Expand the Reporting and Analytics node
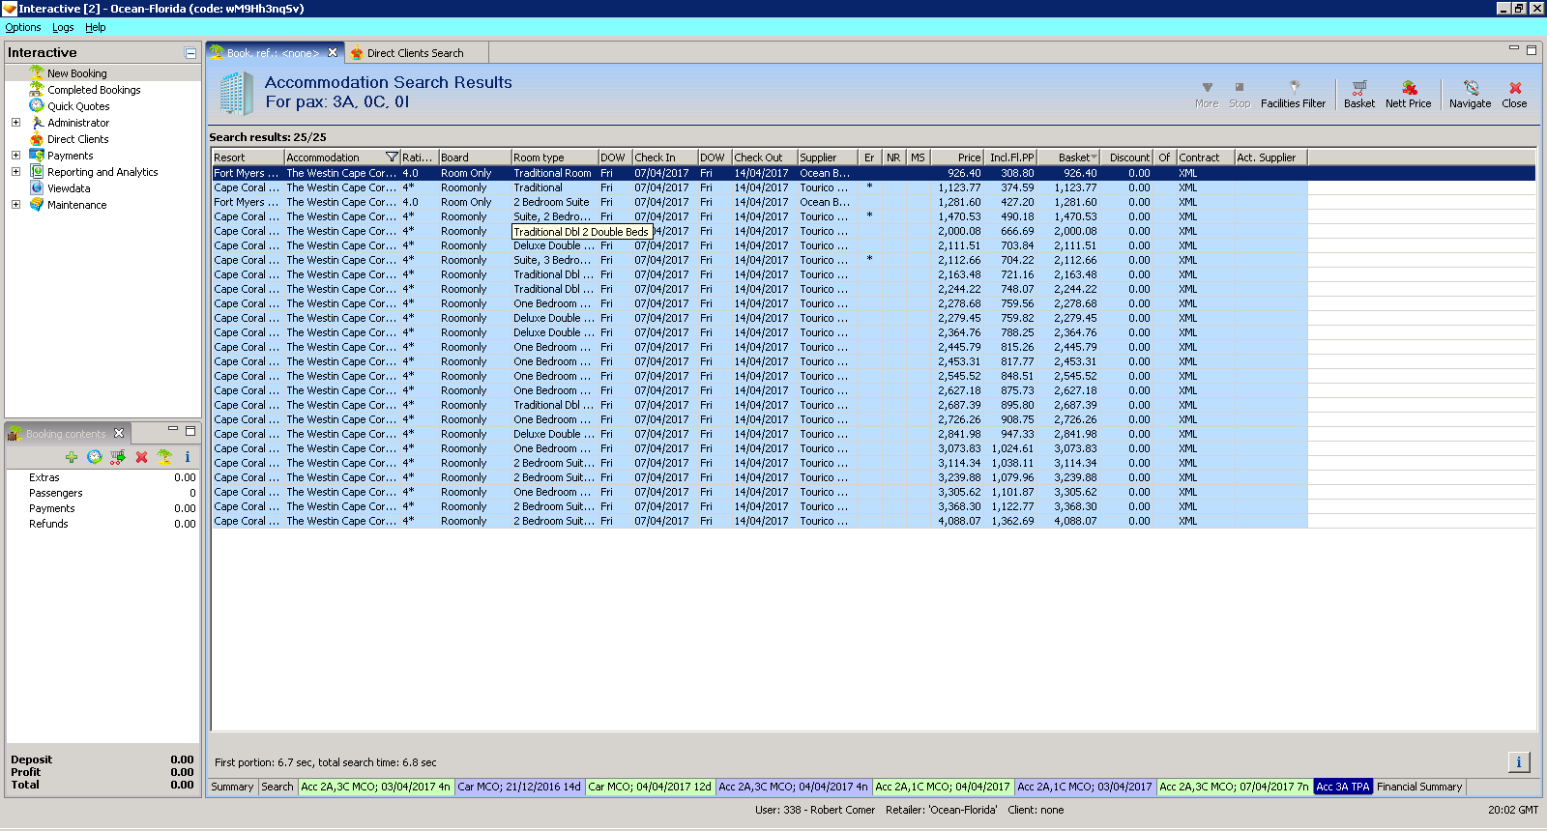 (15, 172)
